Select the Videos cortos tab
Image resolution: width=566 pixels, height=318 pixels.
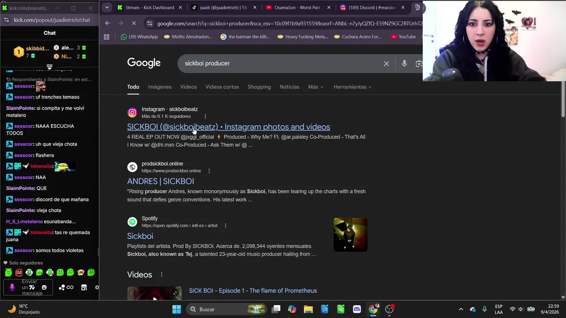point(222,87)
